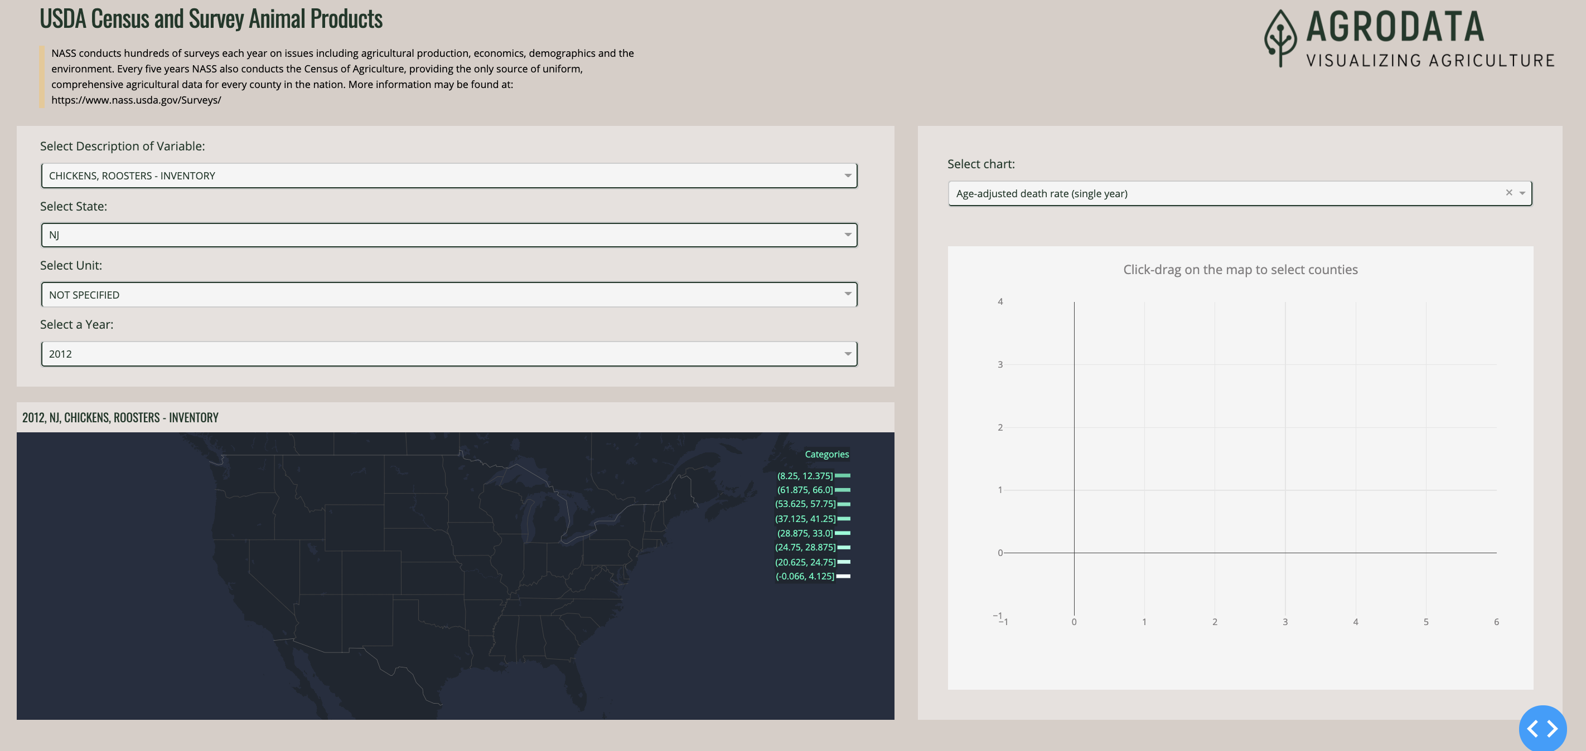The height and width of the screenshot is (751, 1586).
Task: Open the Select Unit dropdown arrow
Action: (847, 295)
